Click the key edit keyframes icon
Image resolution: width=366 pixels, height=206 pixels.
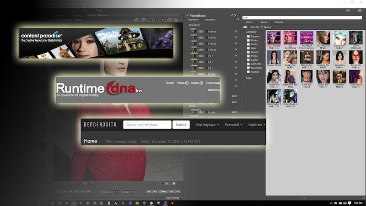tap(163, 191)
